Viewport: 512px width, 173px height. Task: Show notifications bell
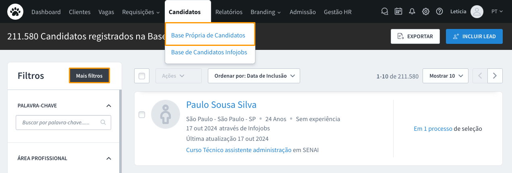pyautogui.click(x=412, y=12)
